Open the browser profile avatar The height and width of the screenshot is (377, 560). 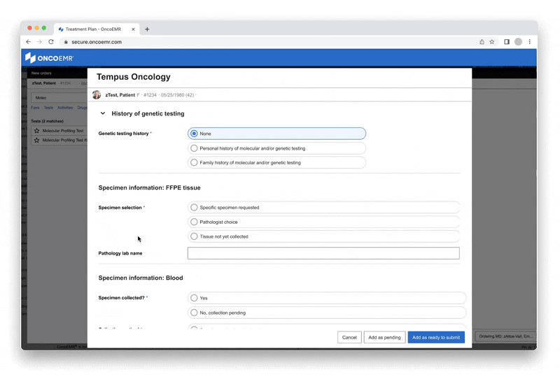pos(518,42)
